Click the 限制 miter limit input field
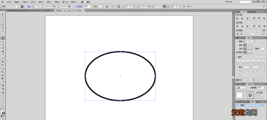The width and height of the screenshot is (267, 120). [x=262, y=49]
